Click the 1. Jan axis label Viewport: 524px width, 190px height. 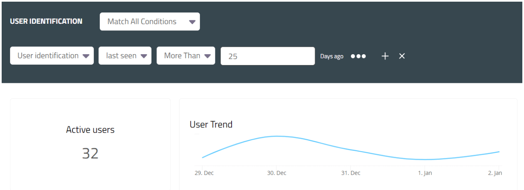[x=425, y=173]
